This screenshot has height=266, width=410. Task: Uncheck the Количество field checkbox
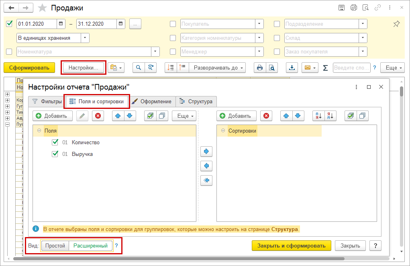pos(55,142)
